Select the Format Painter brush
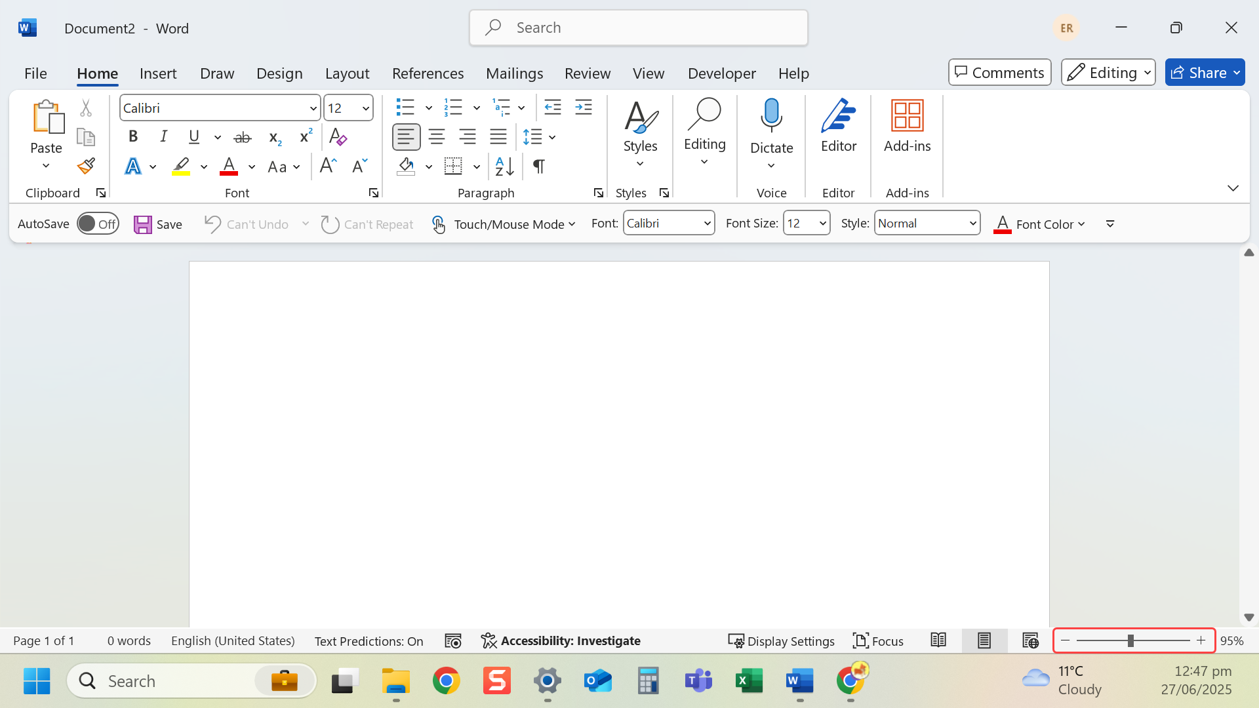 point(86,166)
